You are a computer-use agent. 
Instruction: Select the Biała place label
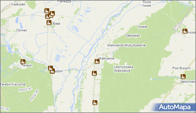point(56,24)
